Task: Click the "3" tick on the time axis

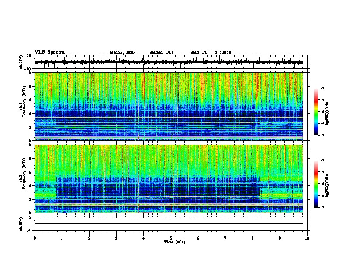Action: (x=116, y=238)
